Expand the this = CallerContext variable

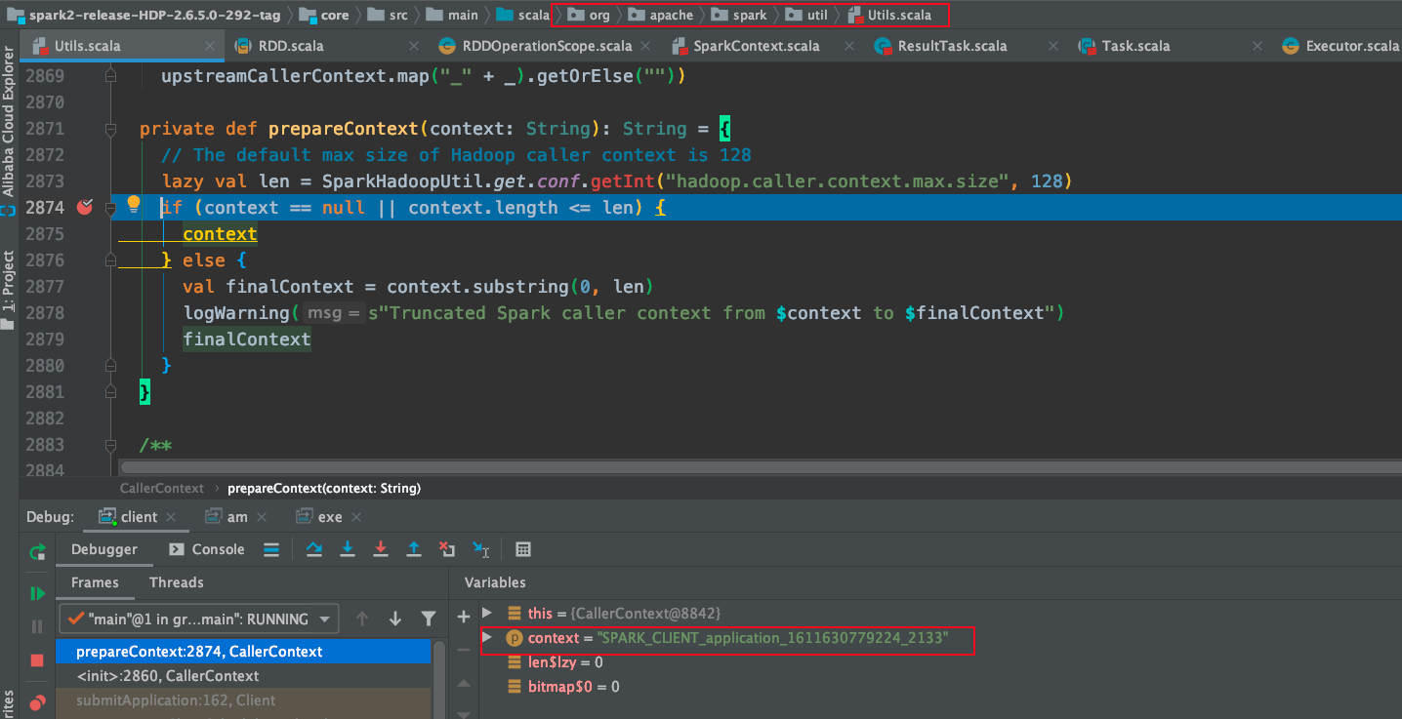coord(486,614)
